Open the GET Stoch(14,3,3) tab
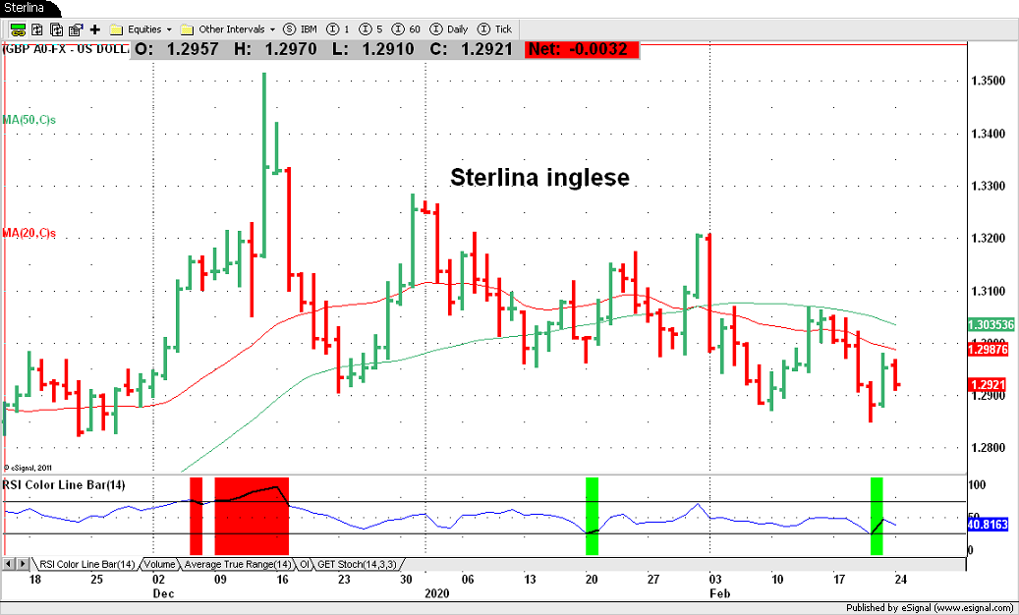Image resolution: width=1019 pixels, height=615 pixels. (357, 564)
